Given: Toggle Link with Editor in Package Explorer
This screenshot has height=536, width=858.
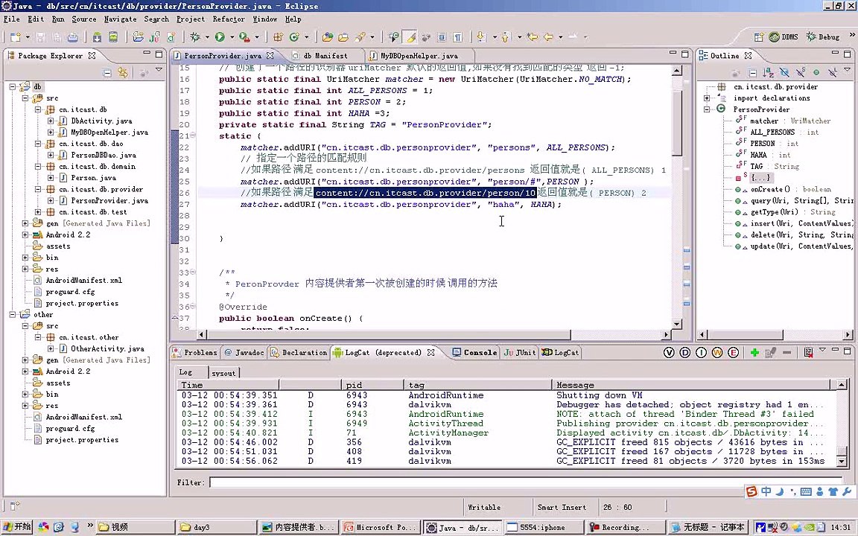Looking at the screenshot, I should click(x=123, y=73).
